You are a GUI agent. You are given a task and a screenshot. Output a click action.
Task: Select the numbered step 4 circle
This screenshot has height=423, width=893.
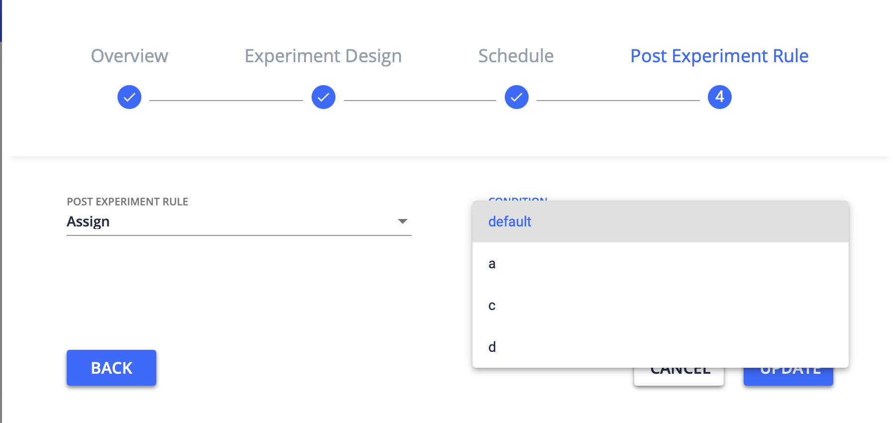(x=718, y=97)
